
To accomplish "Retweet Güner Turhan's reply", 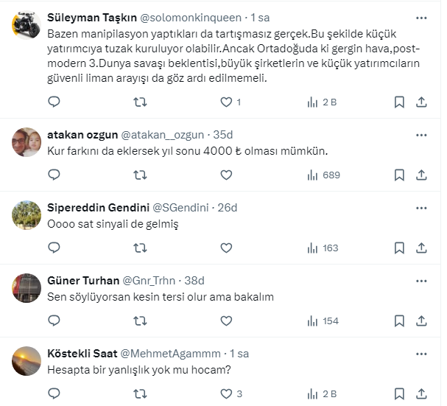I will click(x=140, y=321).
